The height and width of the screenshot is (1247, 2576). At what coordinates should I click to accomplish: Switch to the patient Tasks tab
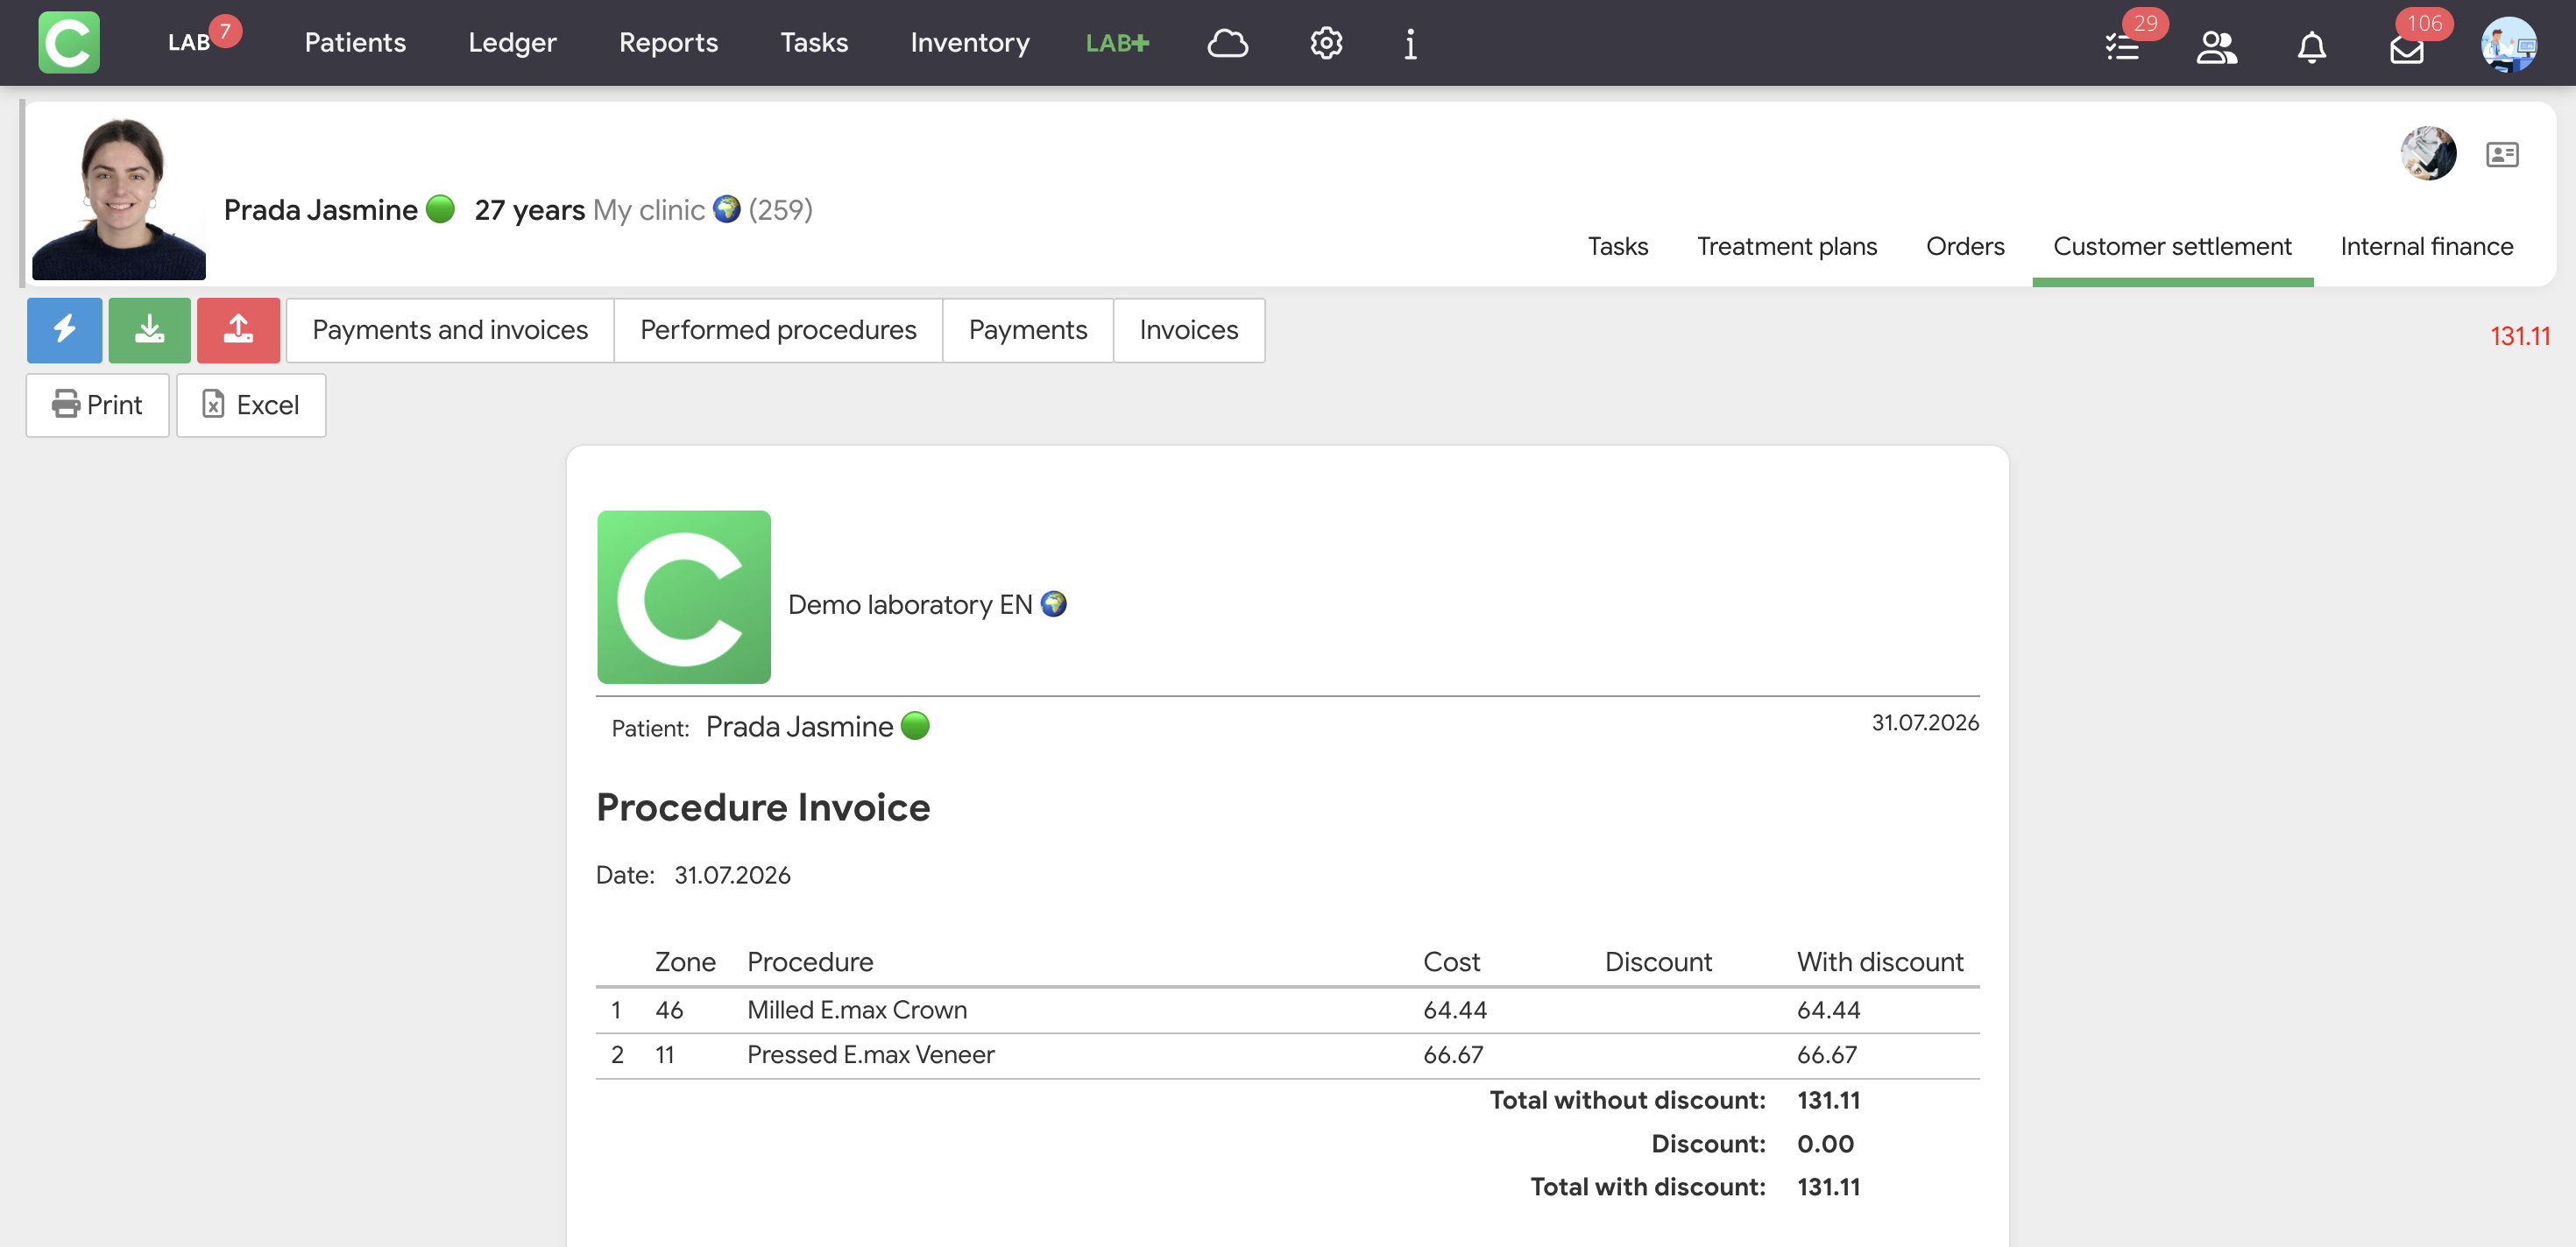[1617, 246]
